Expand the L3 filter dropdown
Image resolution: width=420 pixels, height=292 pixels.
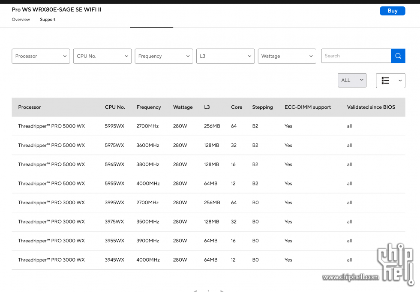pos(225,56)
